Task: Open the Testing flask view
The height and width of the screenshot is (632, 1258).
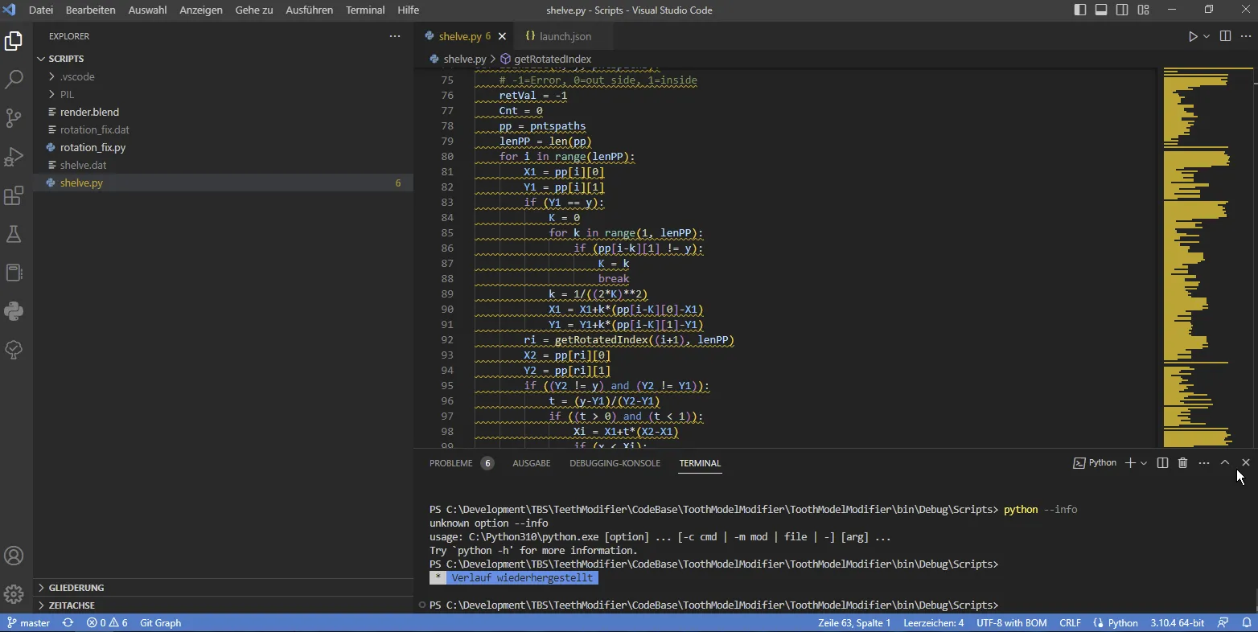Action: [x=14, y=234]
